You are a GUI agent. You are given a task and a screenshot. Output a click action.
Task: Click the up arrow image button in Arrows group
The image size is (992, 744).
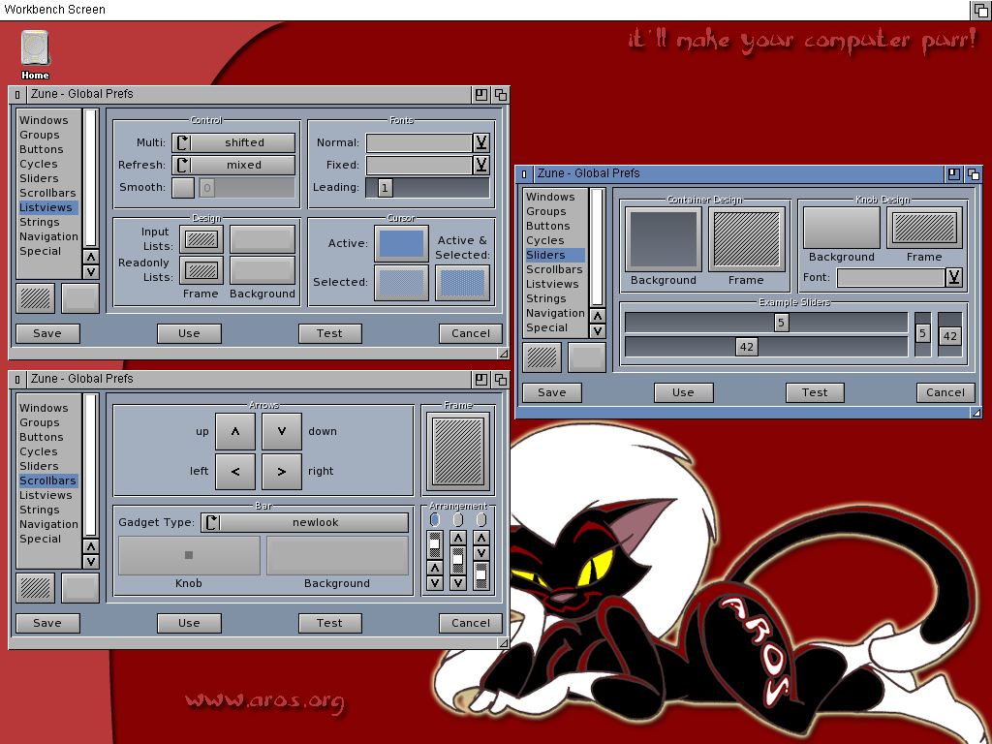pos(235,431)
